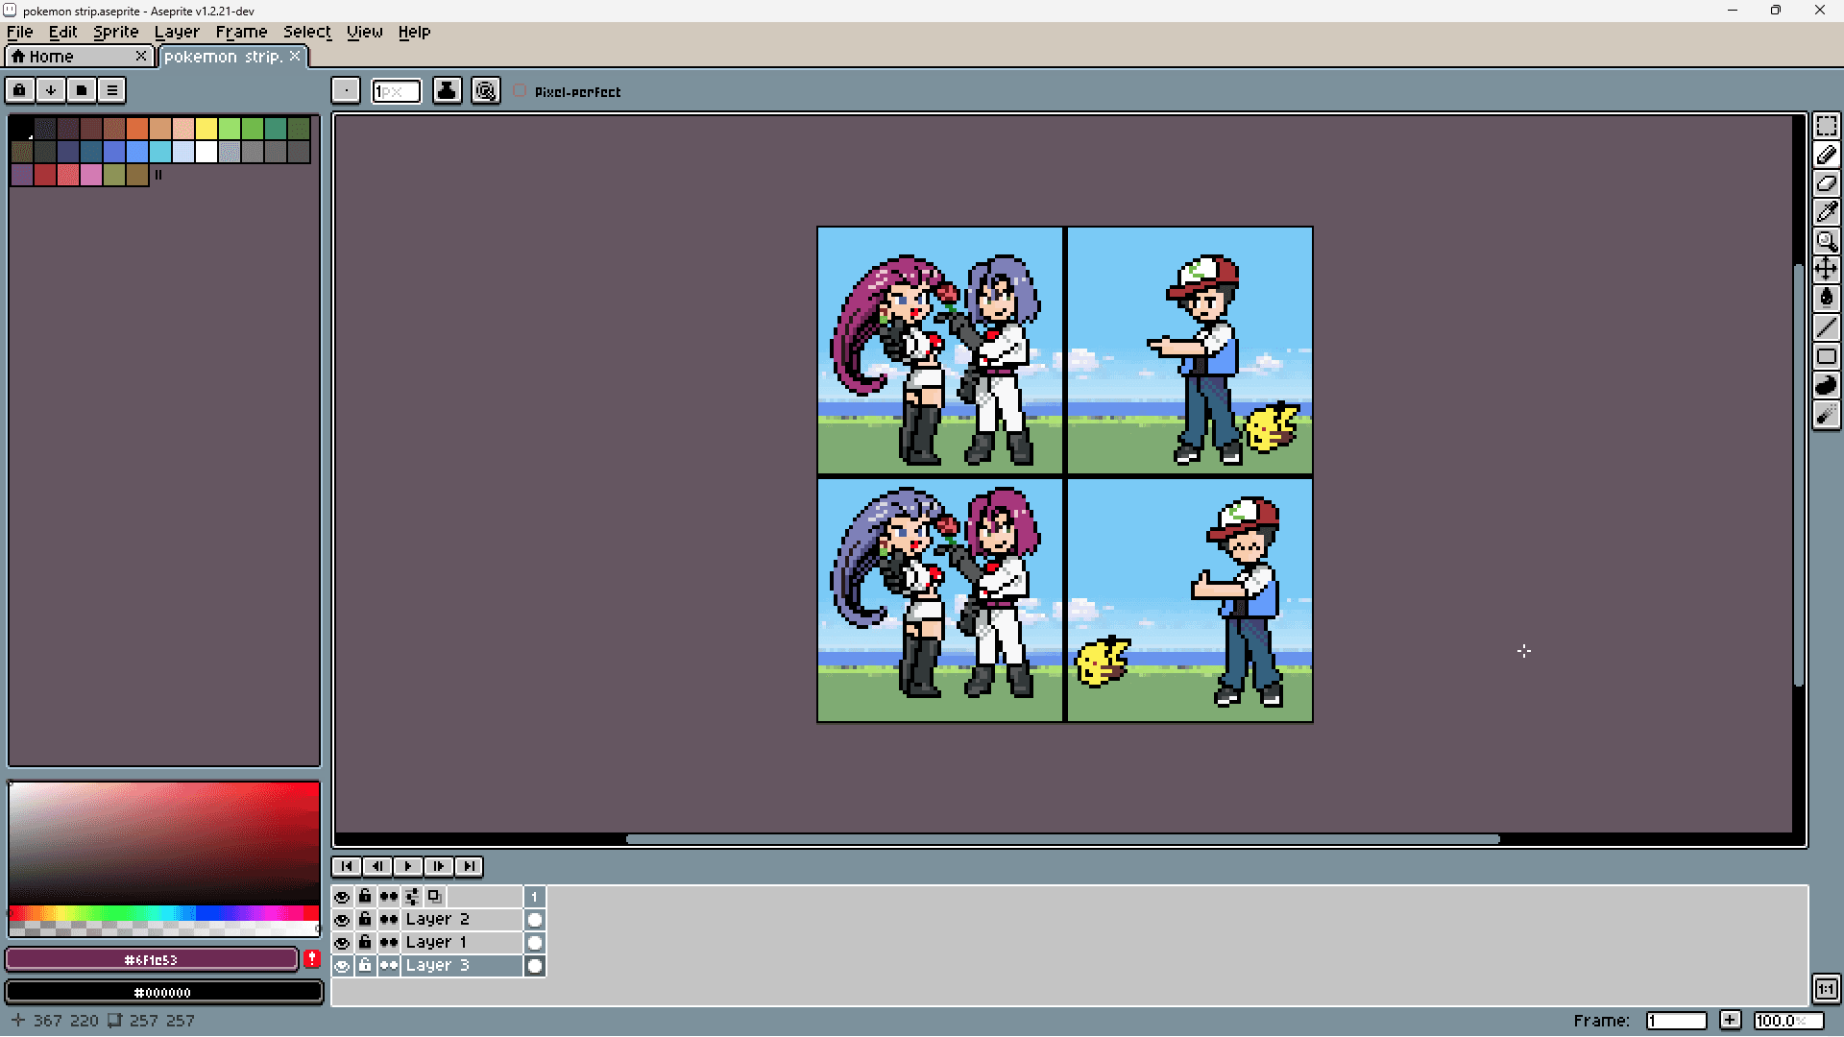This screenshot has width=1844, height=1037.
Task: Select the Contour blob tool
Action: click(x=1826, y=385)
